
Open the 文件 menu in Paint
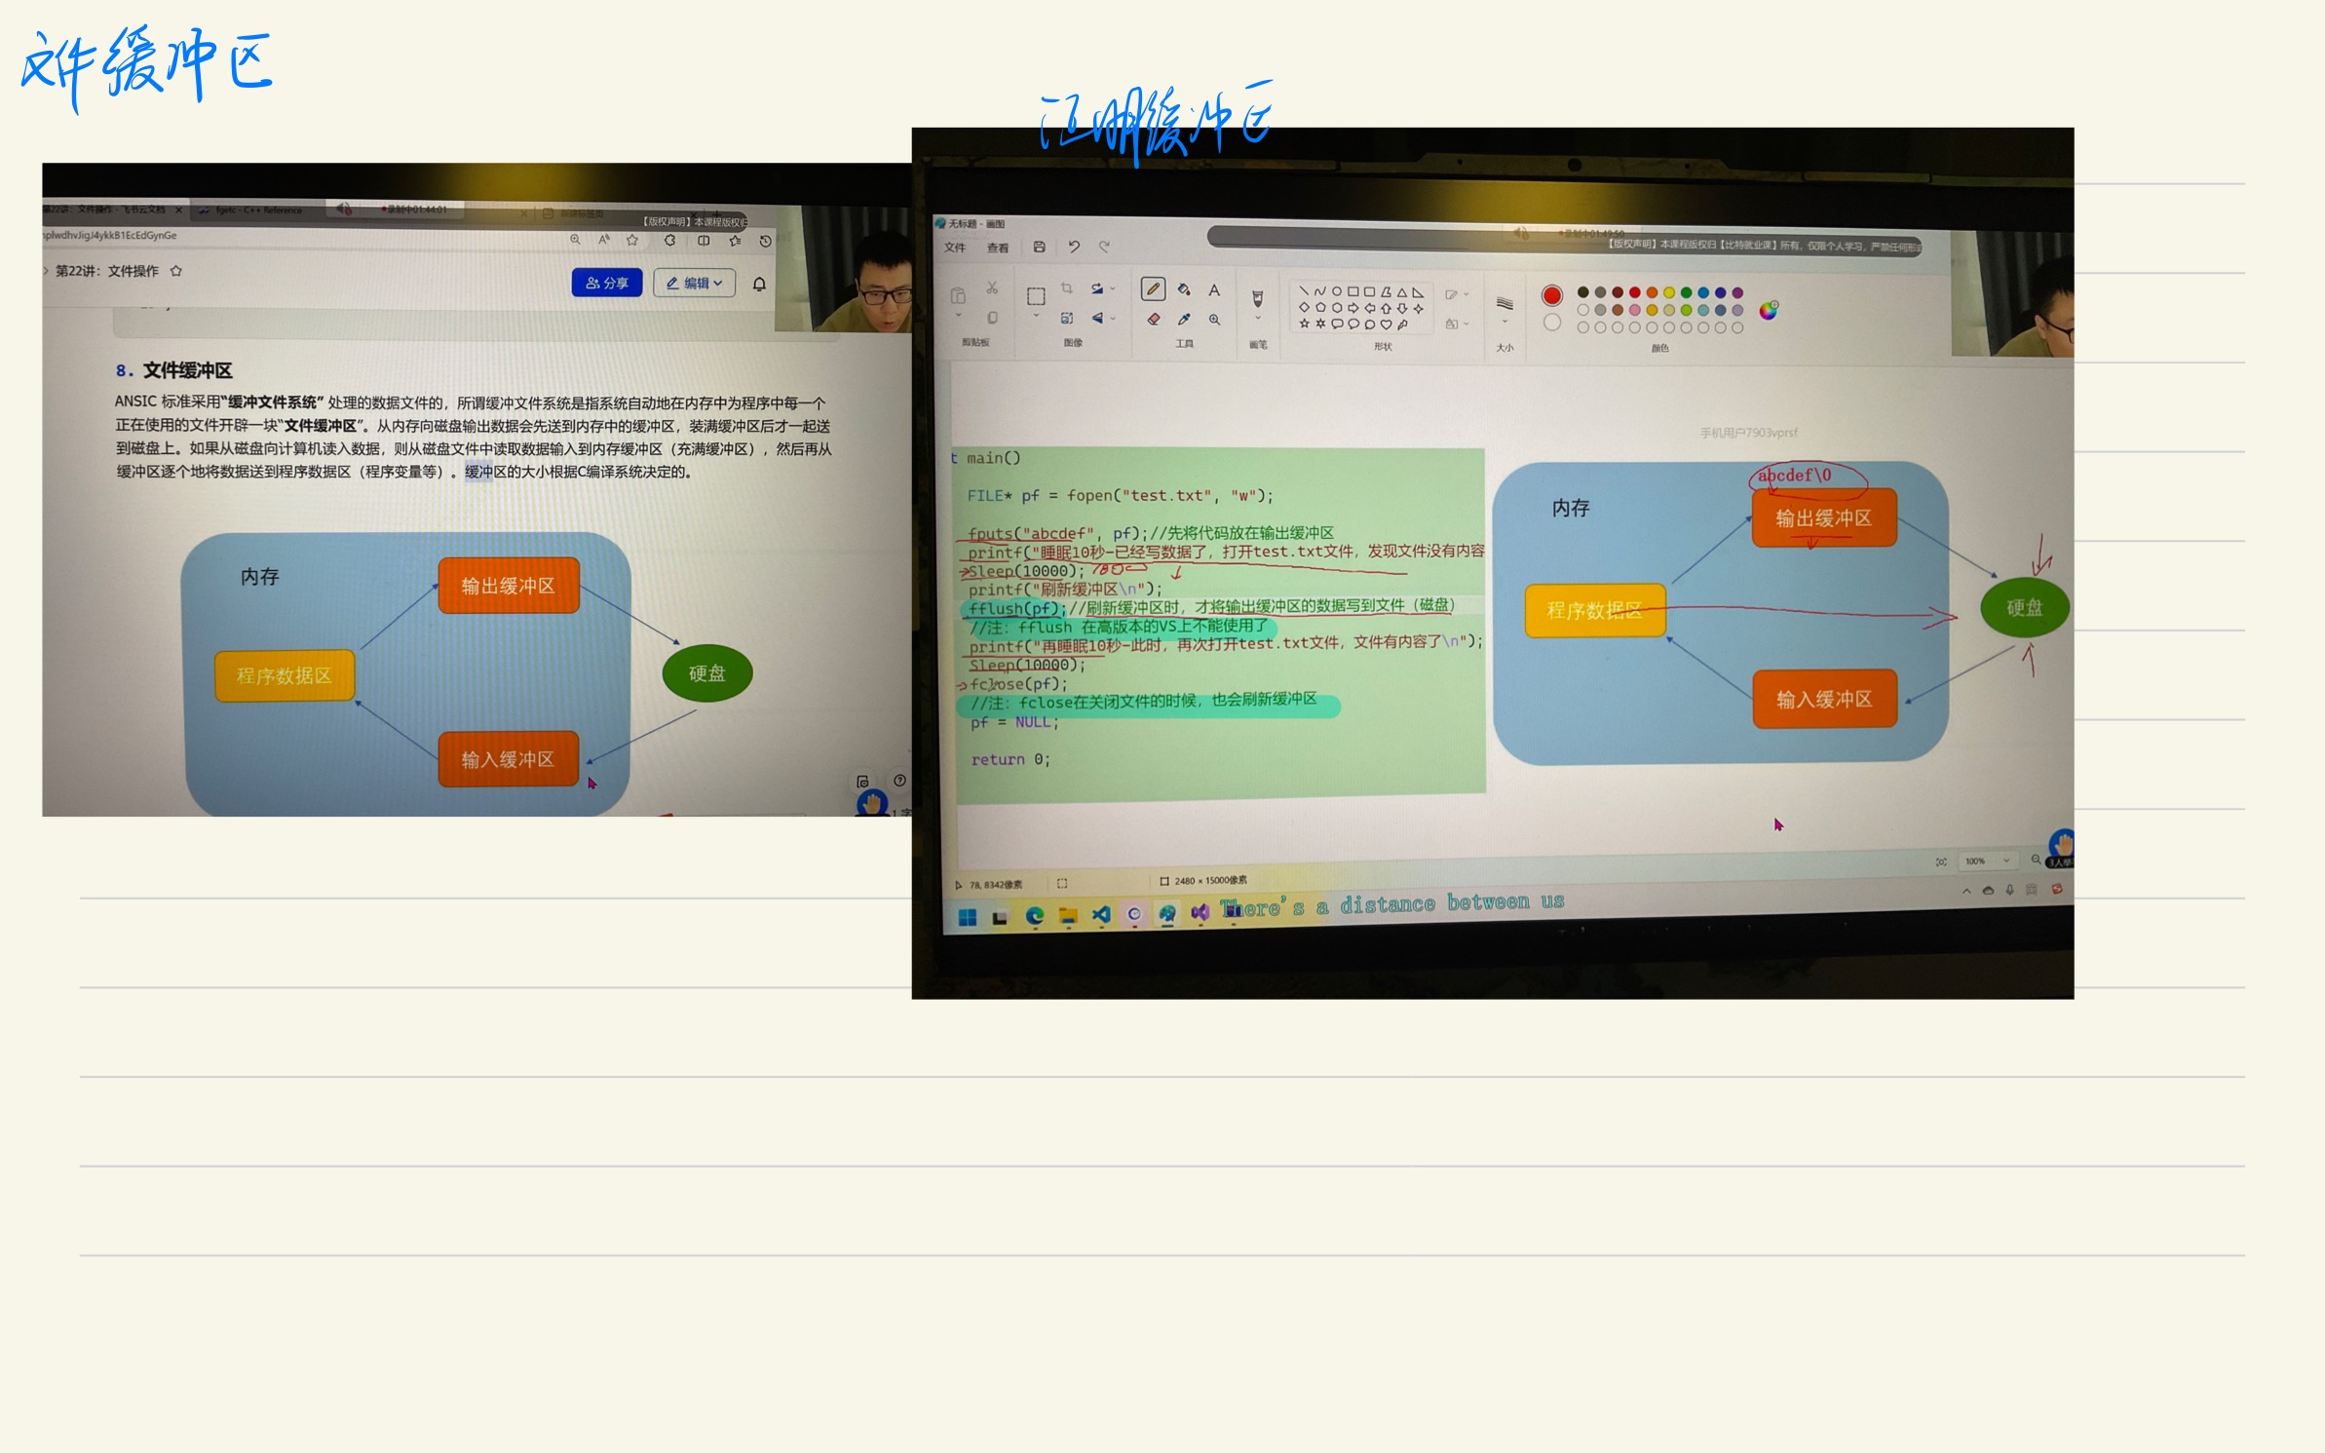[955, 249]
